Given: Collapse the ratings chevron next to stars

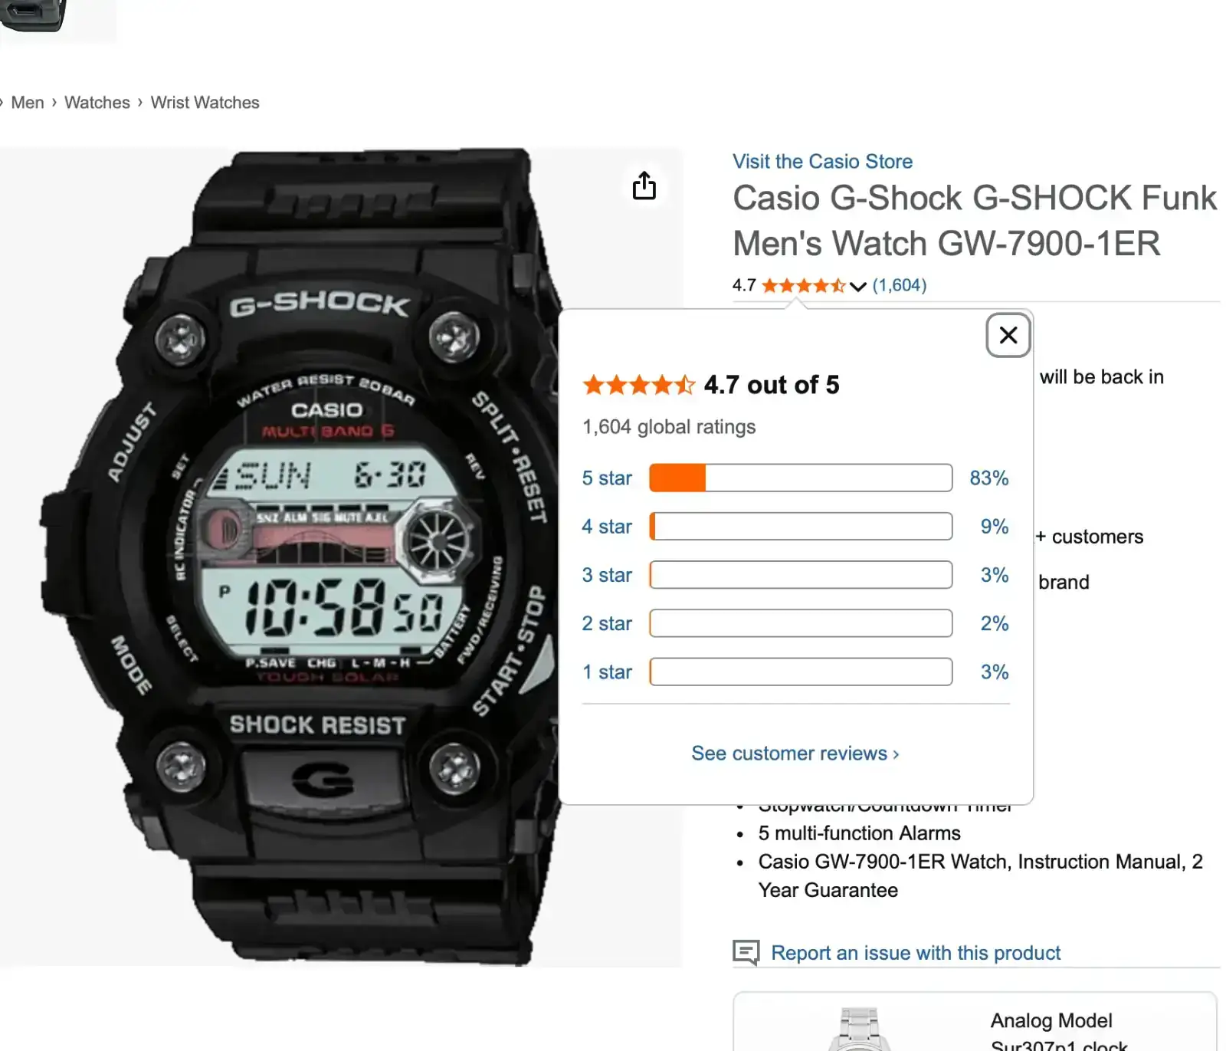Looking at the screenshot, I should click(x=858, y=287).
